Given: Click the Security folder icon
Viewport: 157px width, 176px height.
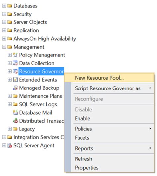Looking at the screenshot, I should click(x=10, y=14).
